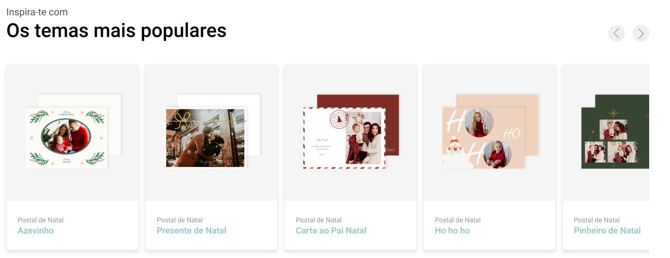
Task: Click Postal de Natal above Presente de Natal
Action: [x=180, y=220]
